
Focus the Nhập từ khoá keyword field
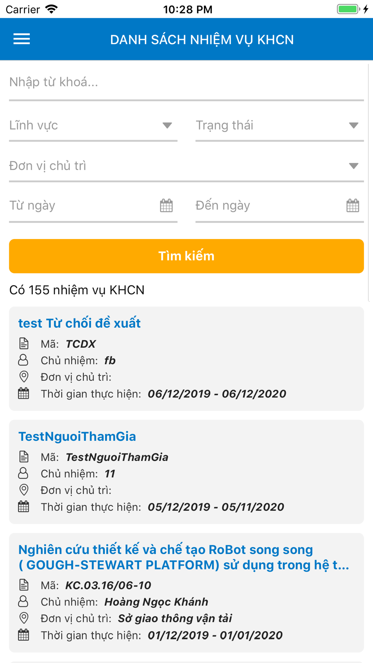point(186,82)
